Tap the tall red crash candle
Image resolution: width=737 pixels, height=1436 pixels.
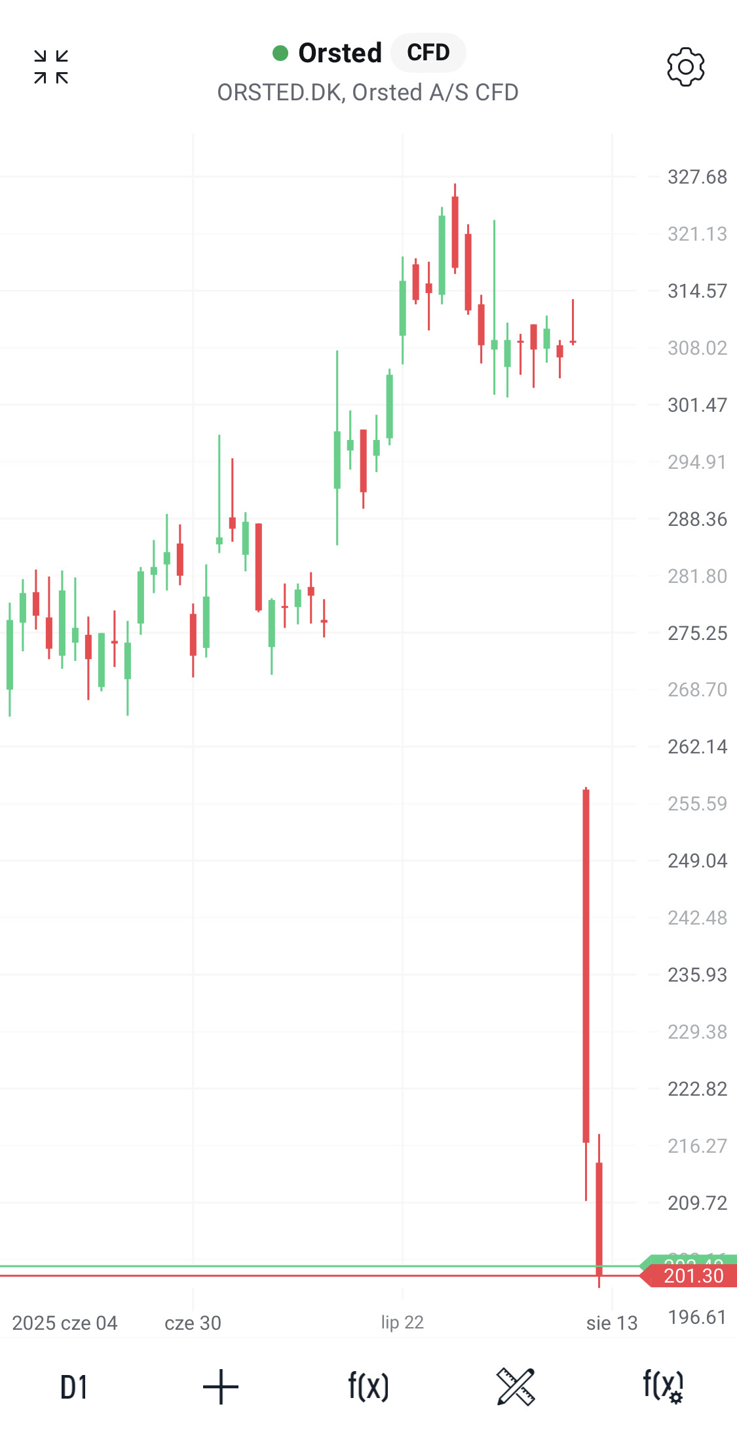click(x=586, y=964)
